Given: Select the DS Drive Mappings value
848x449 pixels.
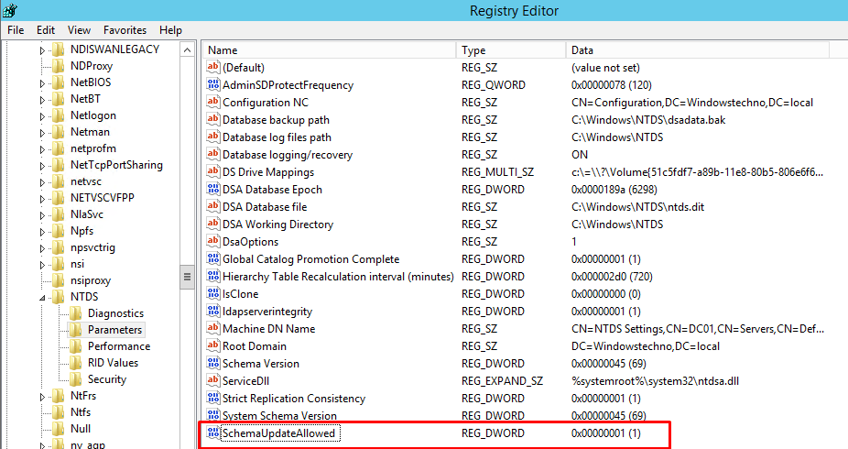Looking at the screenshot, I should (x=268, y=172).
